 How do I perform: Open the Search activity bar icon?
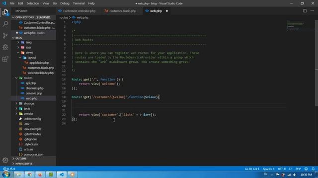pyautogui.click(x=5, y=24)
